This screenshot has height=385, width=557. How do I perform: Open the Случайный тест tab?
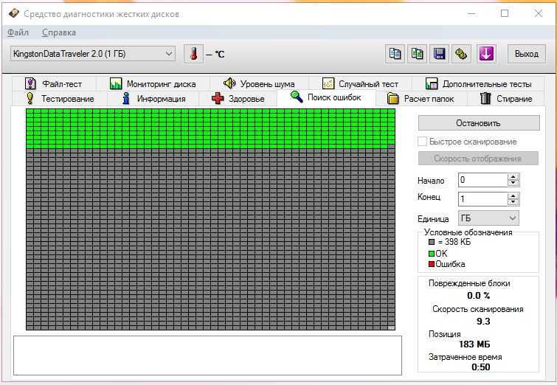pyautogui.click(x=360, y=84)
